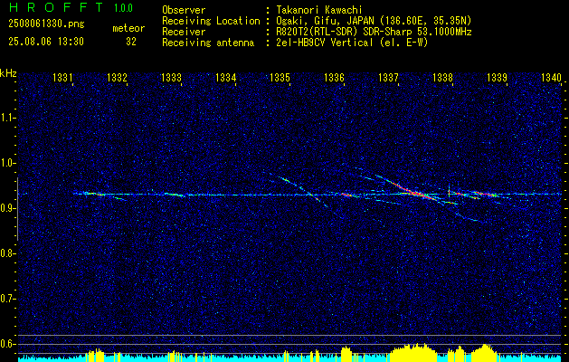
Task: Click time marker 1336
Action: click(x=334, y=77)
